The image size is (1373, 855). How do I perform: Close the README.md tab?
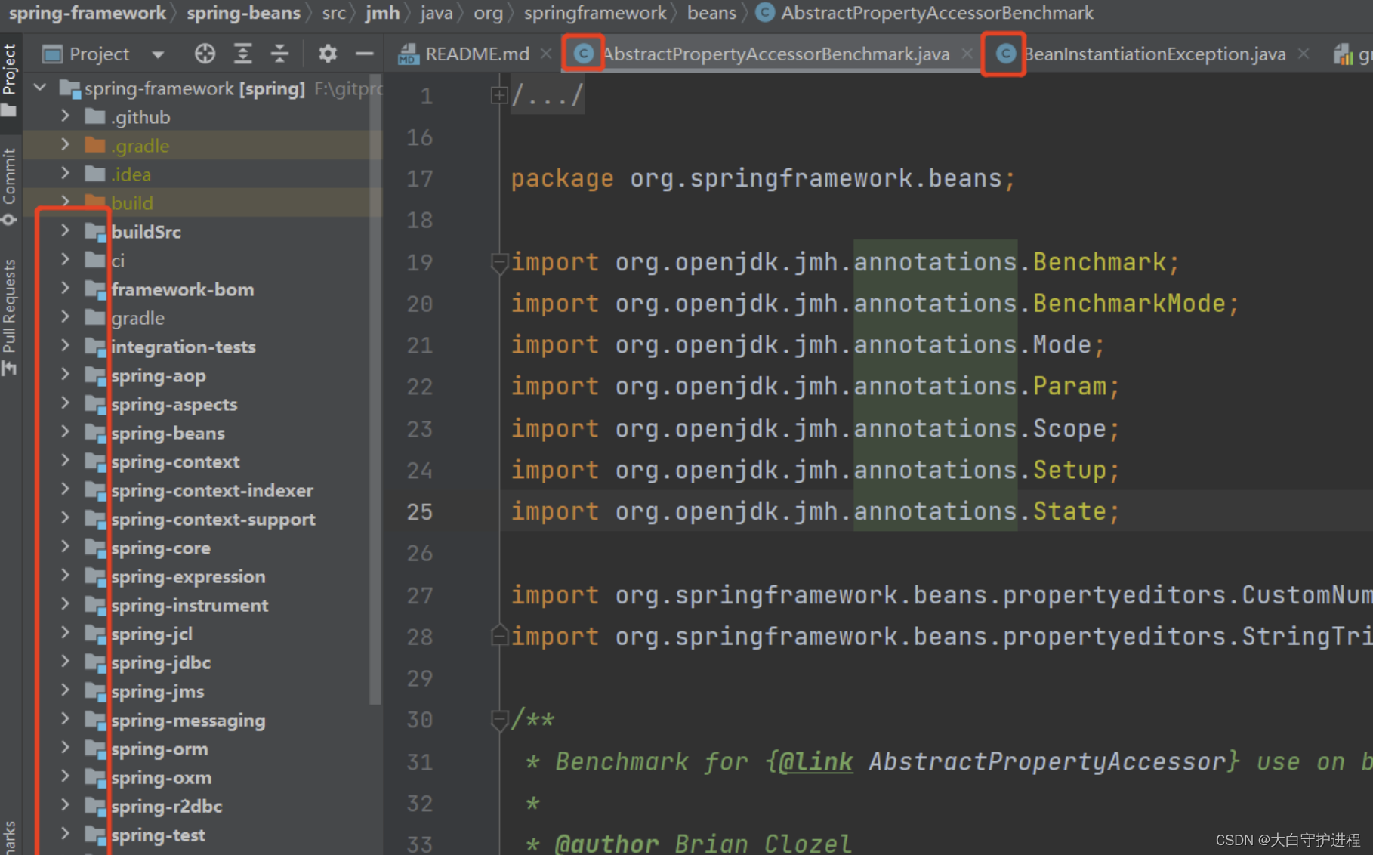point(546,54)
